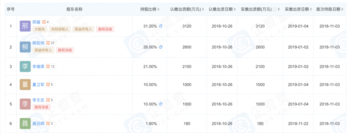Image resolution: width=348 pixels, height=137 pixels.
Task: Select 董卫军's 10.00% holding cell
Action: point(150,84)
